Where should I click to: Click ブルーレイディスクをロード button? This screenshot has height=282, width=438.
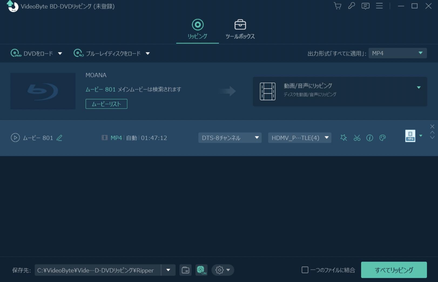[x=107, y=53]
